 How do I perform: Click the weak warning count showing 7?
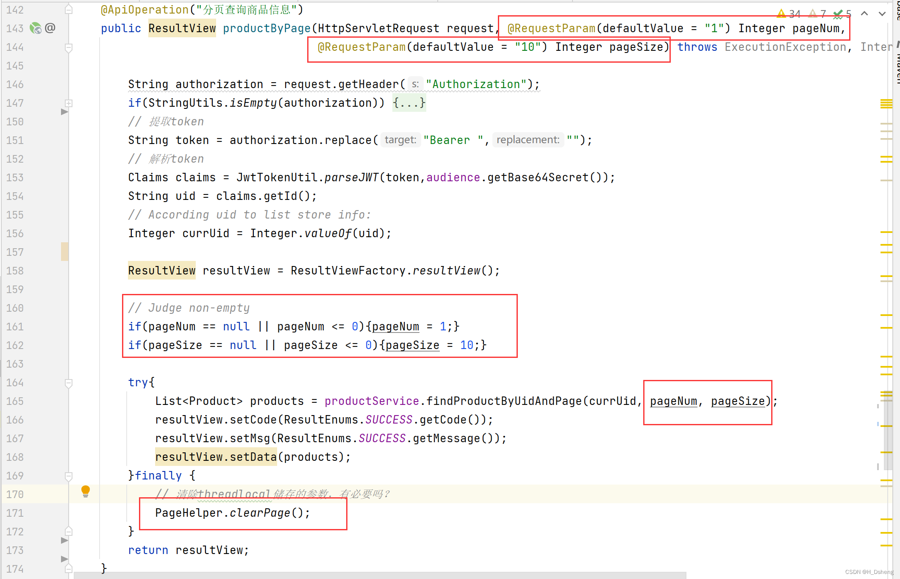(817, 14)
